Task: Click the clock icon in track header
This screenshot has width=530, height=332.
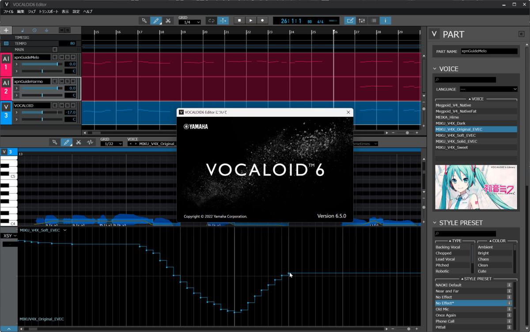Action: pyautogui.click(x=34, y=30)
